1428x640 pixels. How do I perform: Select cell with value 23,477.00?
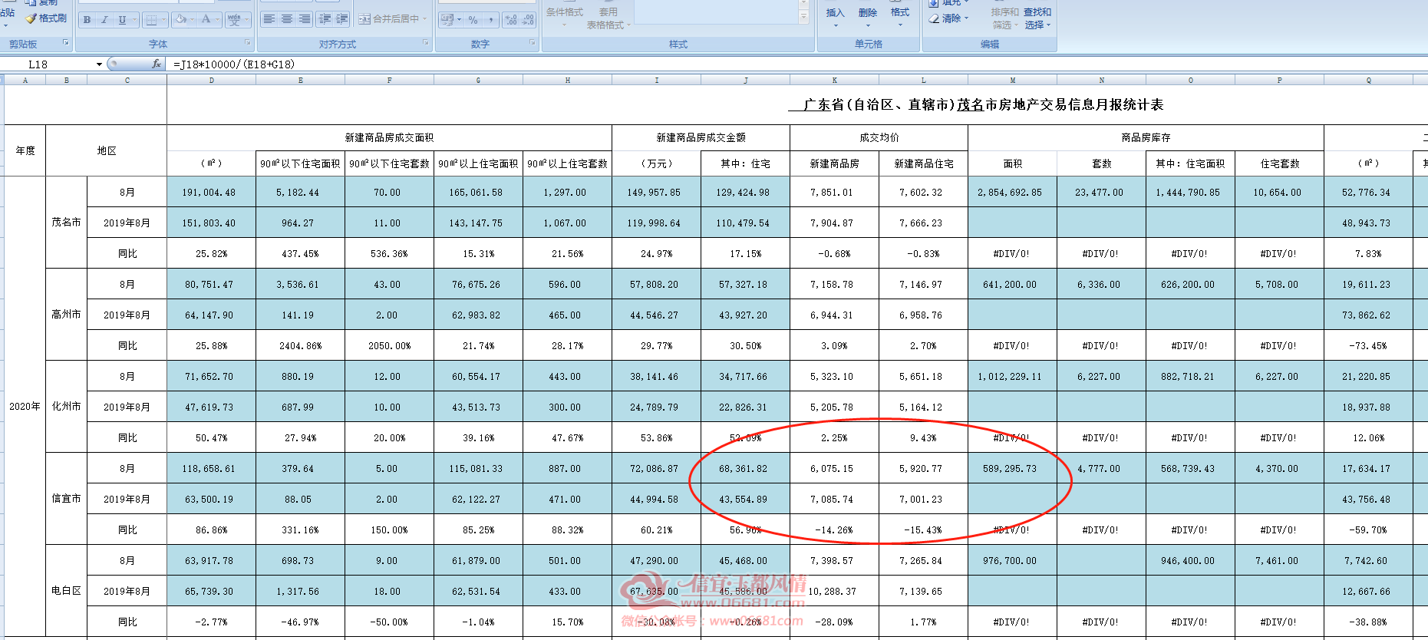tap(1102, 192)
